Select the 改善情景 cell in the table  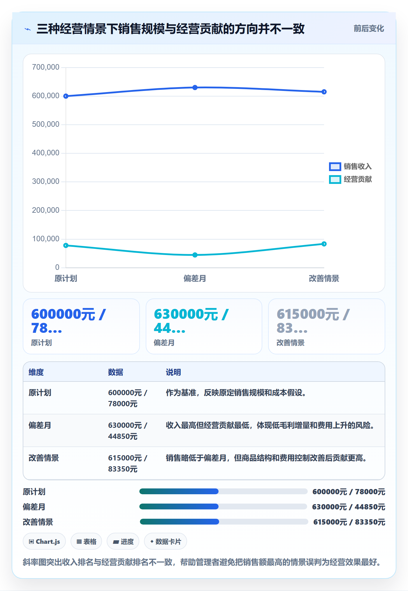pyautogui.click(x=44, y=458)
